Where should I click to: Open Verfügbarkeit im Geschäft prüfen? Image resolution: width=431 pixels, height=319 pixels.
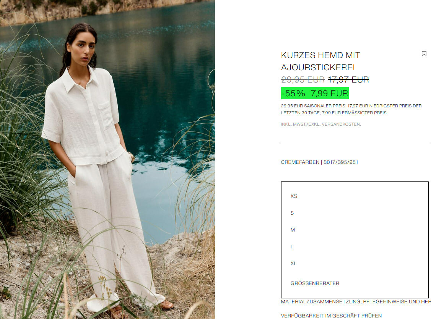coord(331,316)
